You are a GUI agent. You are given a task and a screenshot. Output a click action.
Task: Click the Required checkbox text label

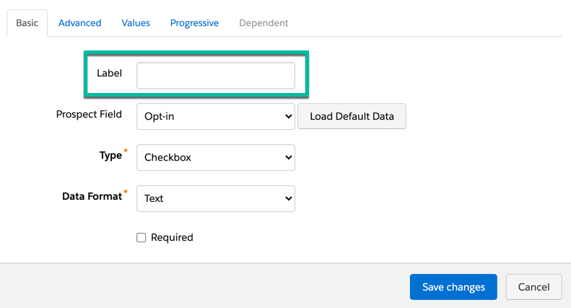click(172, 237)
